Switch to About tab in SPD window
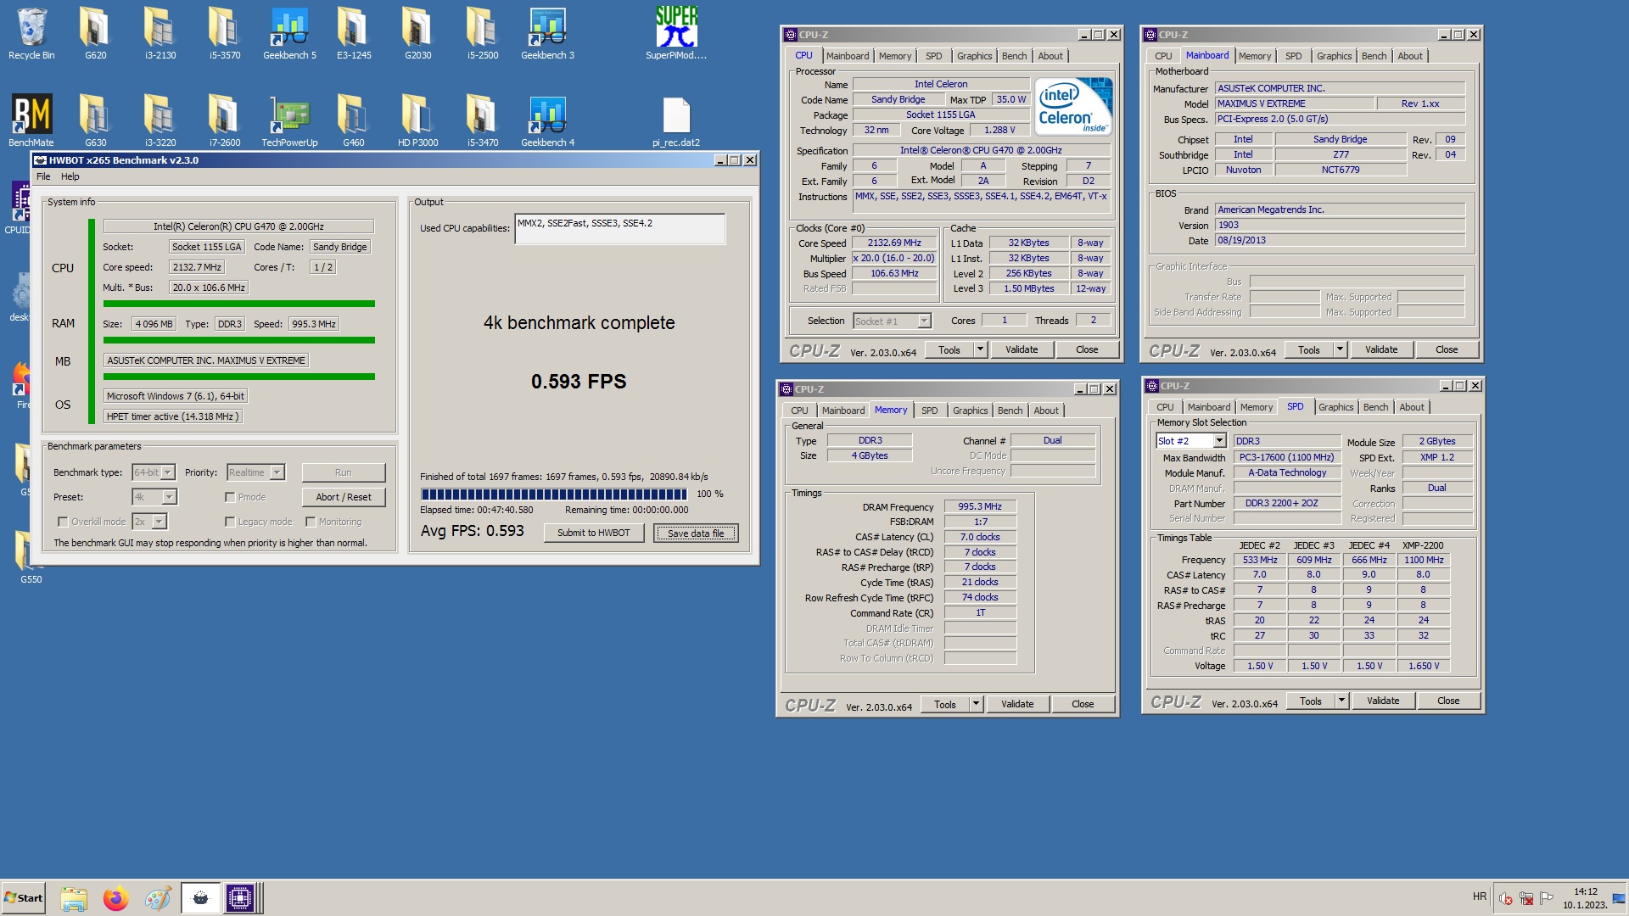The width and height of the screenshot is (1629, 916). coord(1412,407)
